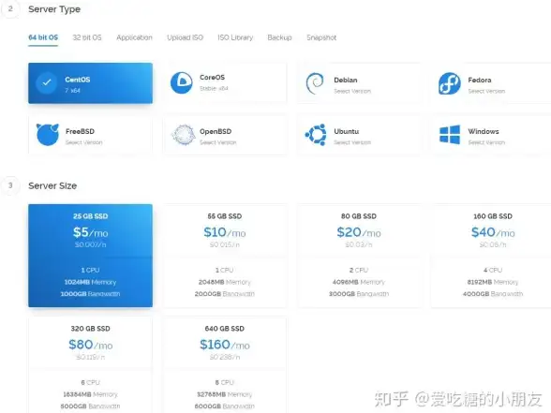Click the 8 CPU text
Viewport: 551px width, 413px height.
click(x=225, y=382)
